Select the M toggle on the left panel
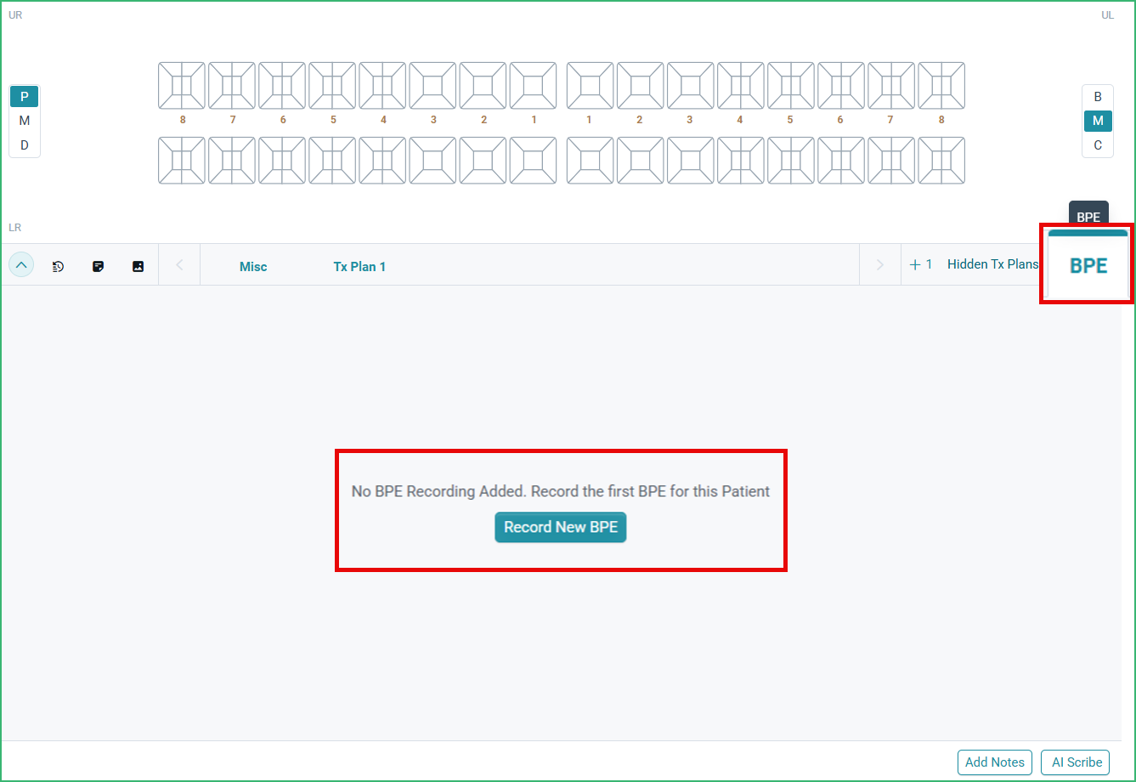Viewport: 1136px width, 782px height. [x=24, y=120]
